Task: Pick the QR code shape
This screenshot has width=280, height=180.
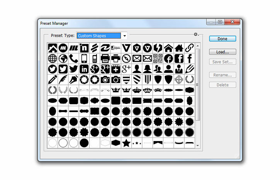Action: pos(158,59)
